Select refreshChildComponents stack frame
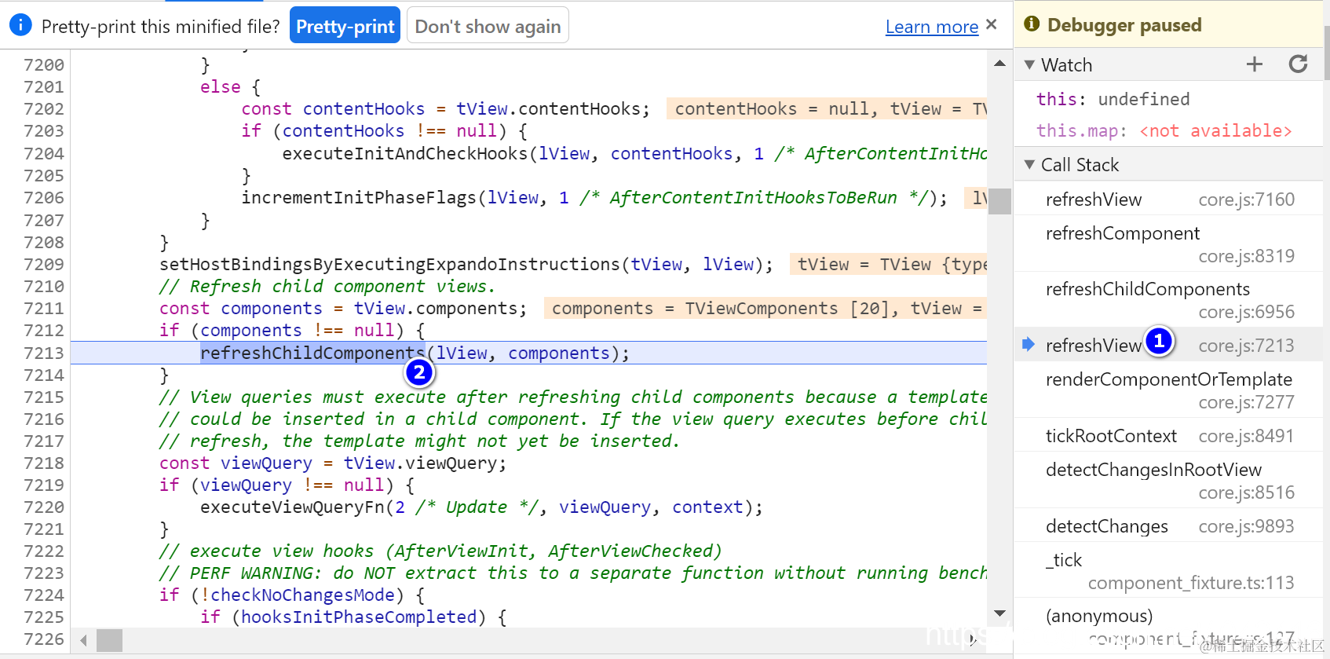1330x659 pixels. pyautogui.click(x=1169, y=300)
